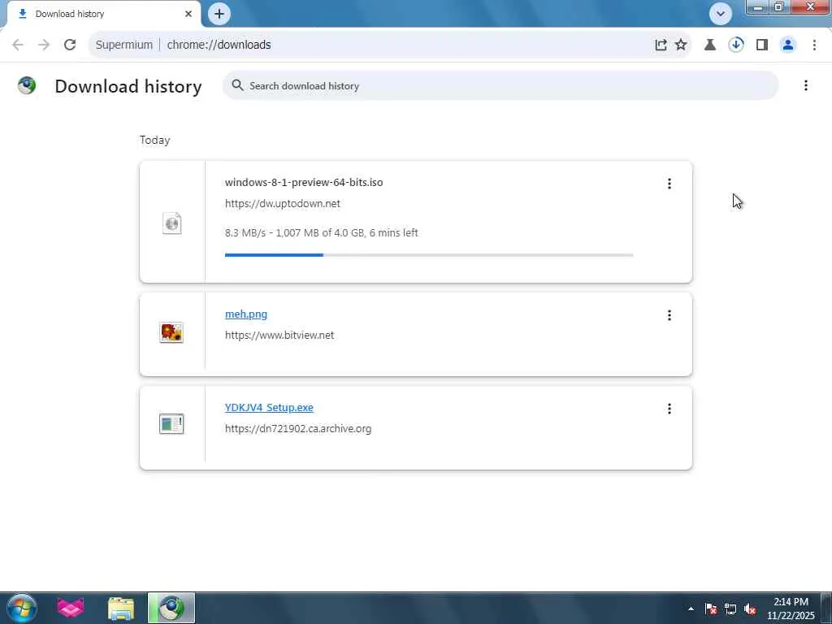This screenshot has width=832, height=624.
Task: Open the profile avatar menu
Action: click(788, 45)
